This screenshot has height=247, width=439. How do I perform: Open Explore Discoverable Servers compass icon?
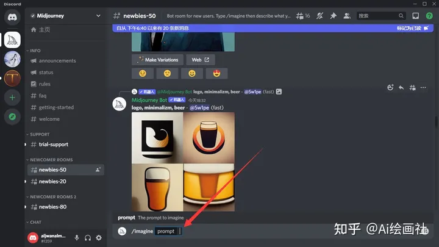coord(12,116)
